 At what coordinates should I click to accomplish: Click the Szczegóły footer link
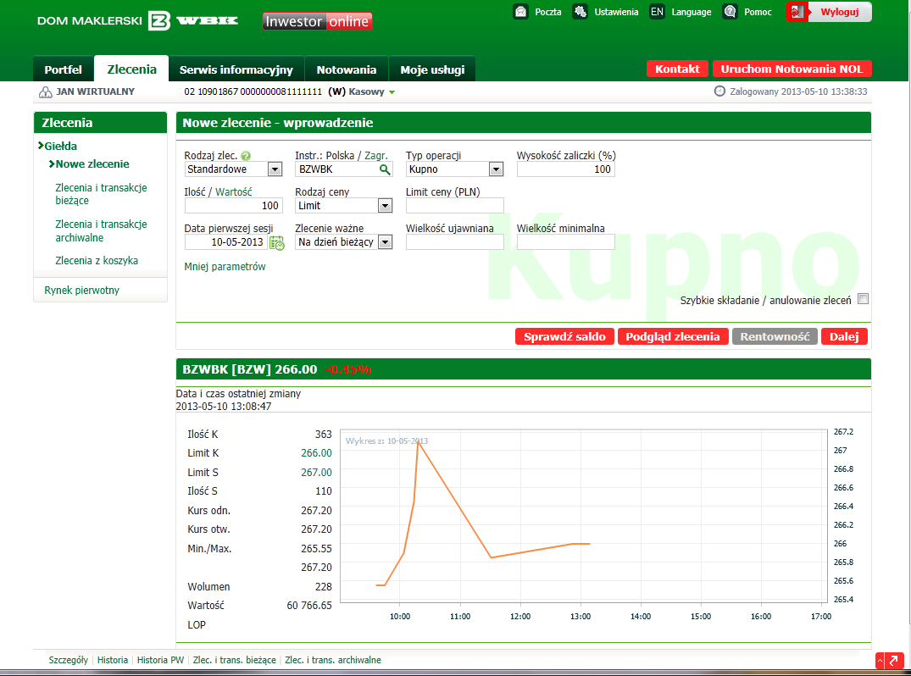click(69, 660)
